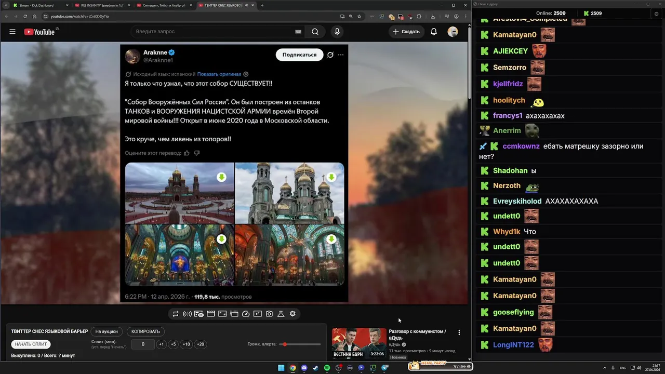
Task: Click the speedometer icon in player toolbar
Action: coord(246,314)
